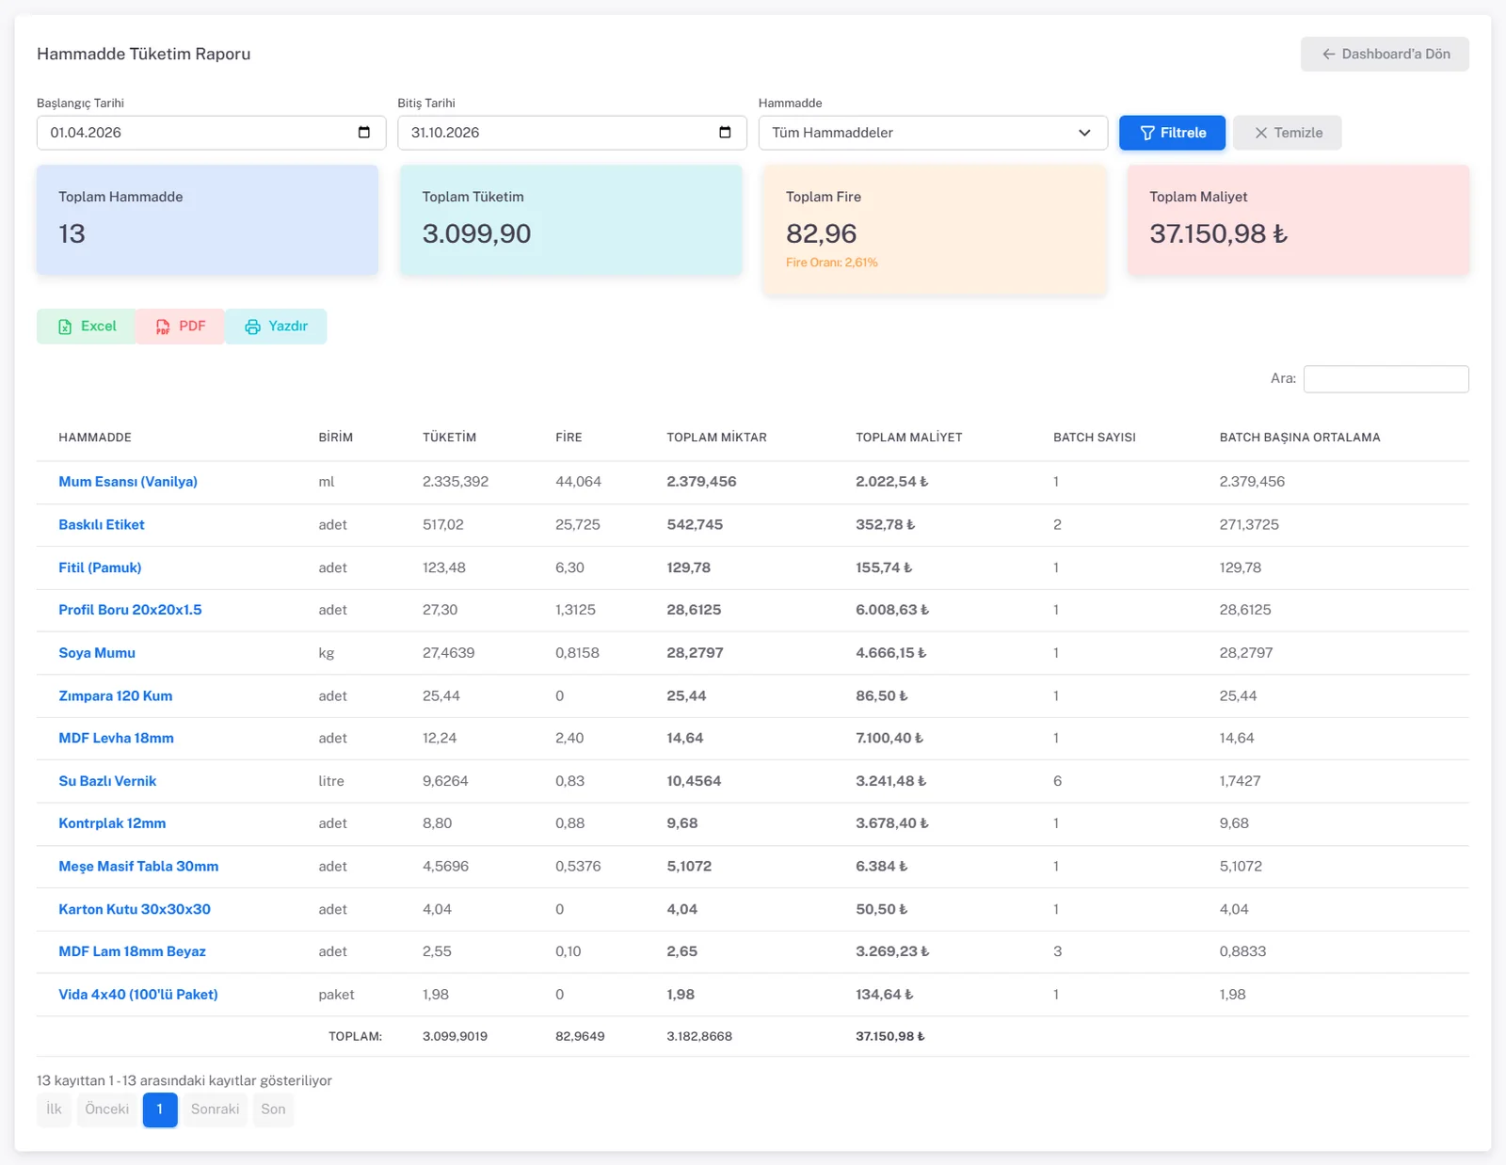This screenshot has height=1165, width=1506.
Task: Export report to Excel
Action: [87, 327]
